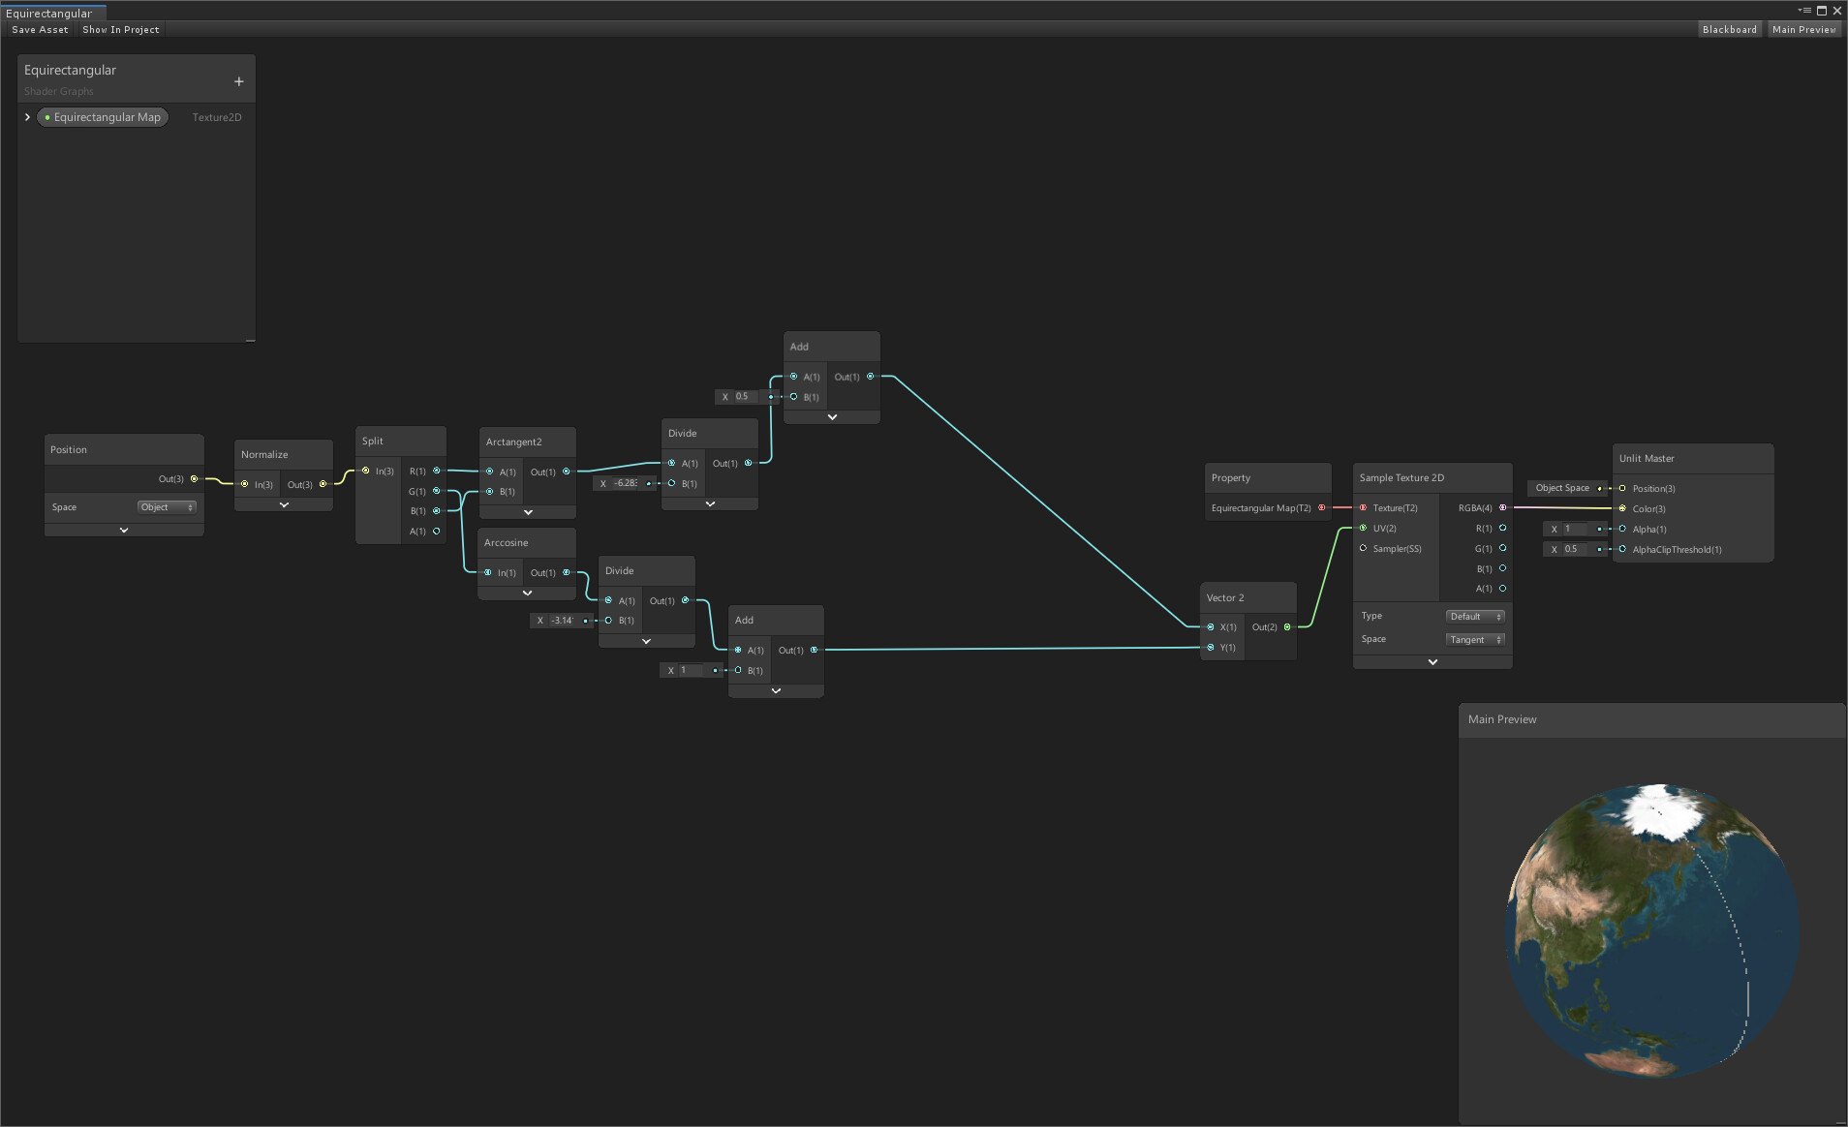This screenshot has height=1127, width=1848.
Task: Open the Type dropdown set to Default
Action: [1474, 616]
